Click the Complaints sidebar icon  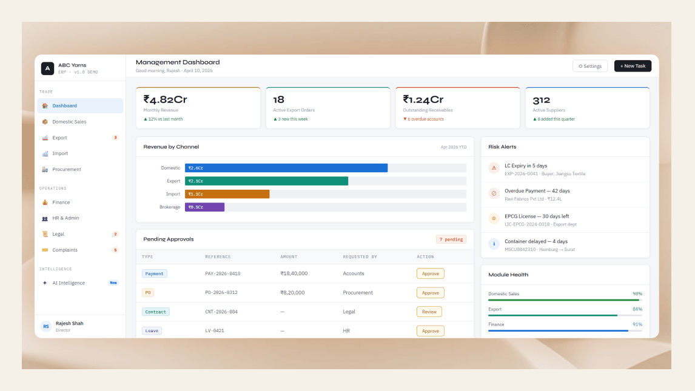pos(45,250)
